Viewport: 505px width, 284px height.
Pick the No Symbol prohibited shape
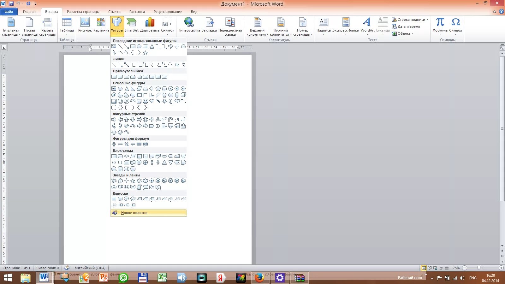pos(127,101)
